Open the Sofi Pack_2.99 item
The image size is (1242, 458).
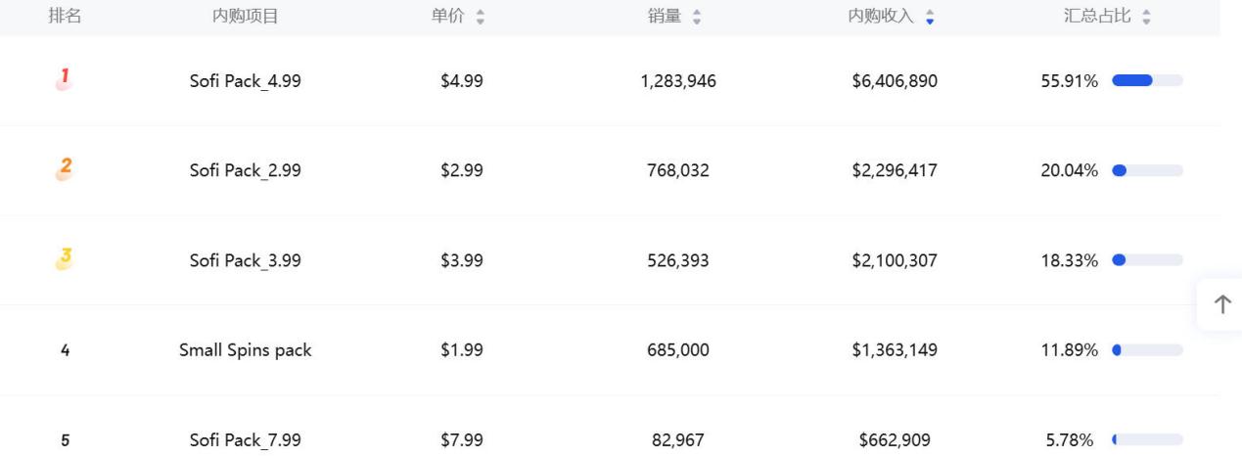click(x=245, y=171)
